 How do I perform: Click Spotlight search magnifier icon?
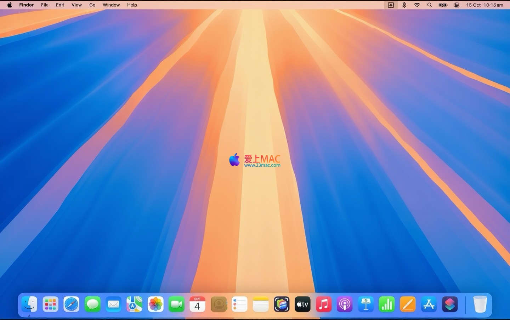[x=430, y=5]
